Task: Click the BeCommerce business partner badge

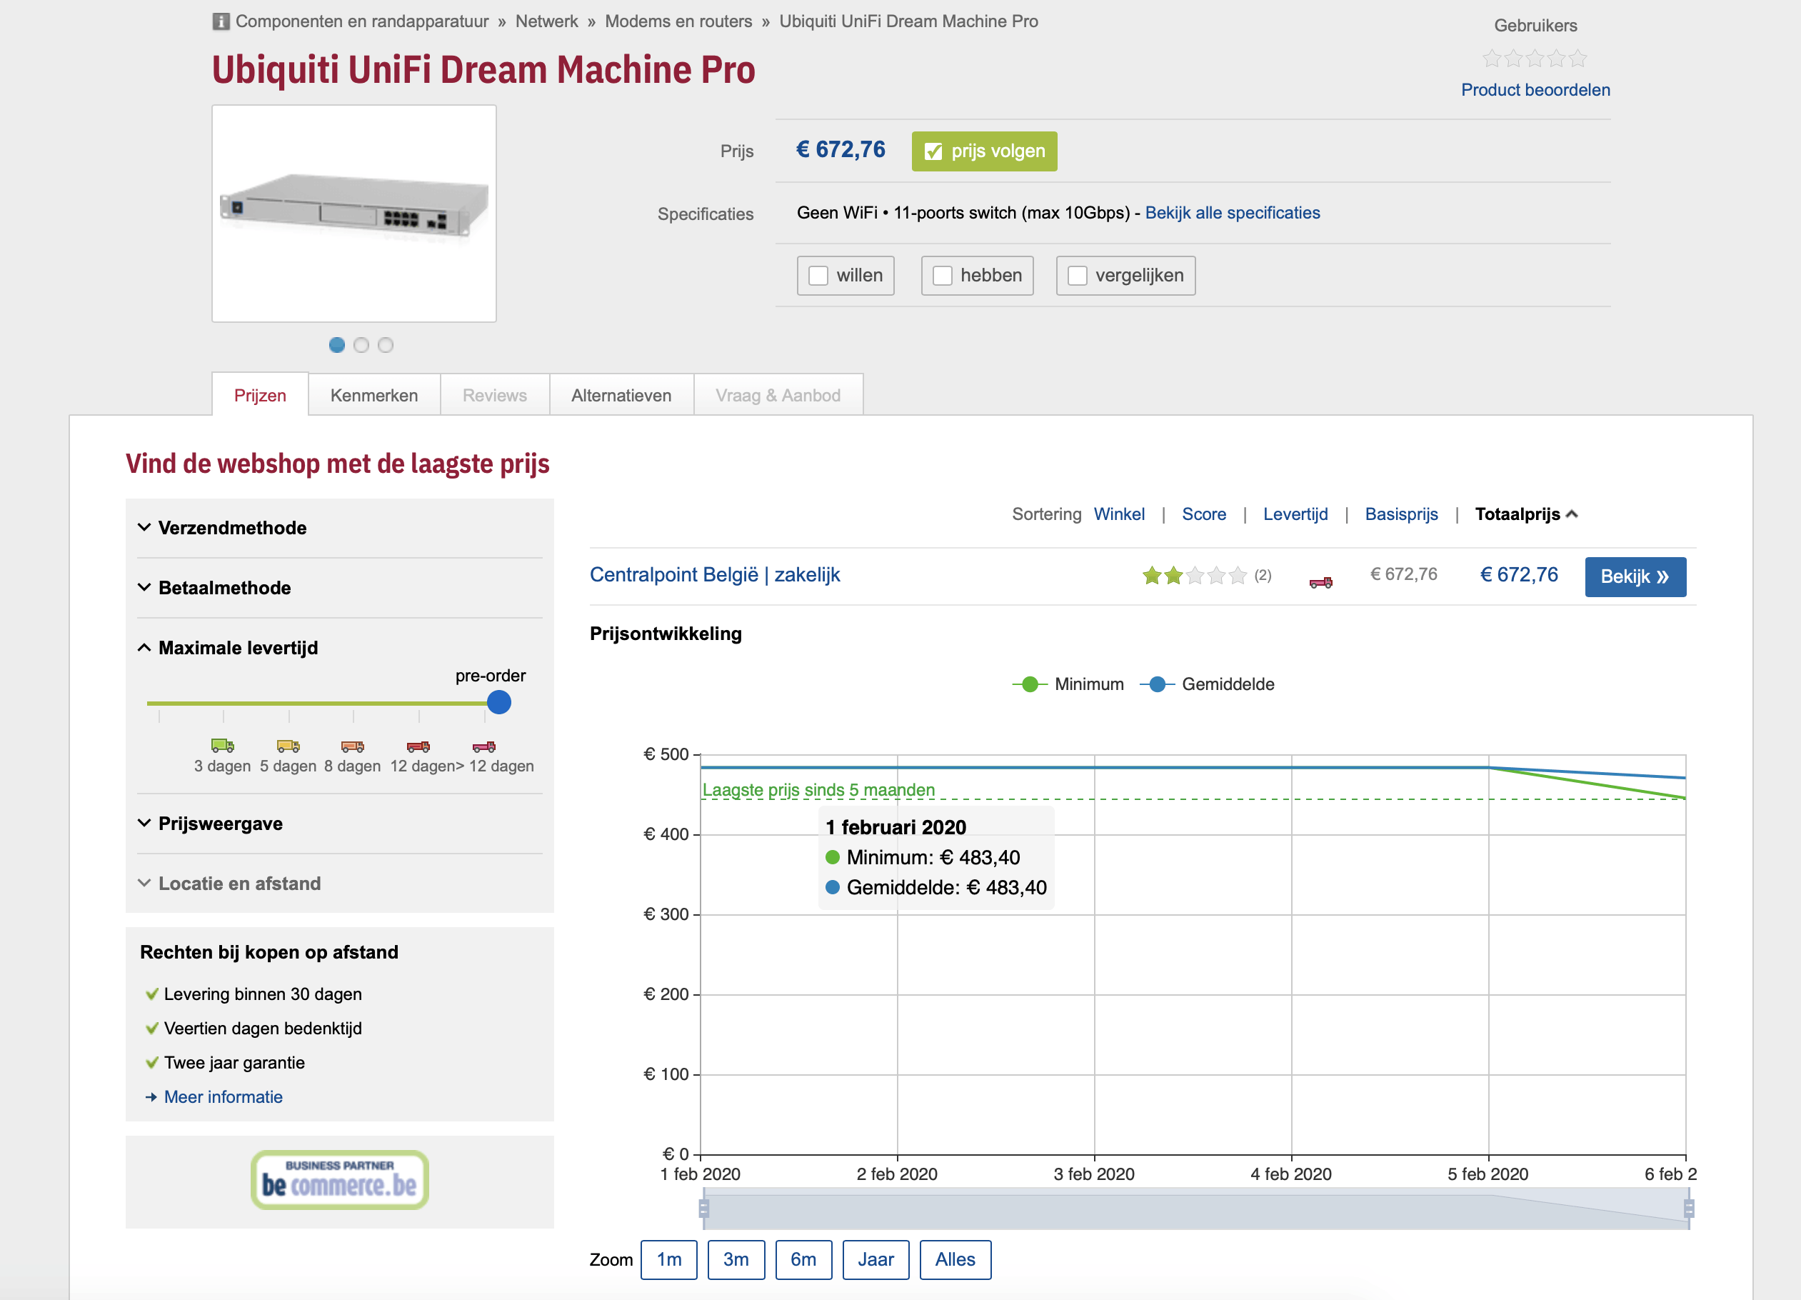Action: [x=340, y=1179]
